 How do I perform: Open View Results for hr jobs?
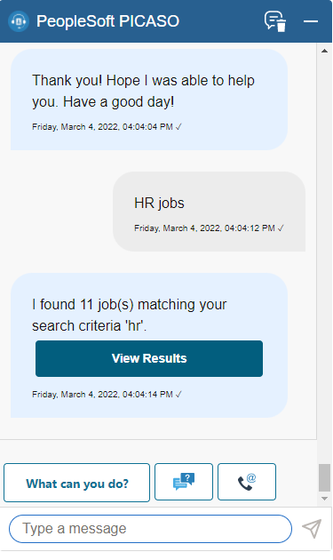(x=149, y=358)
